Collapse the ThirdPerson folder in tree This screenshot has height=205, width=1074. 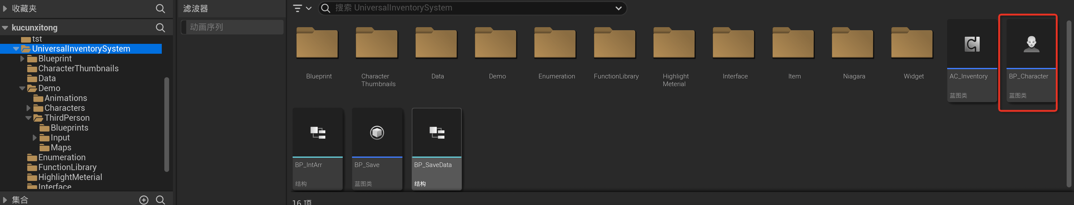28,118
